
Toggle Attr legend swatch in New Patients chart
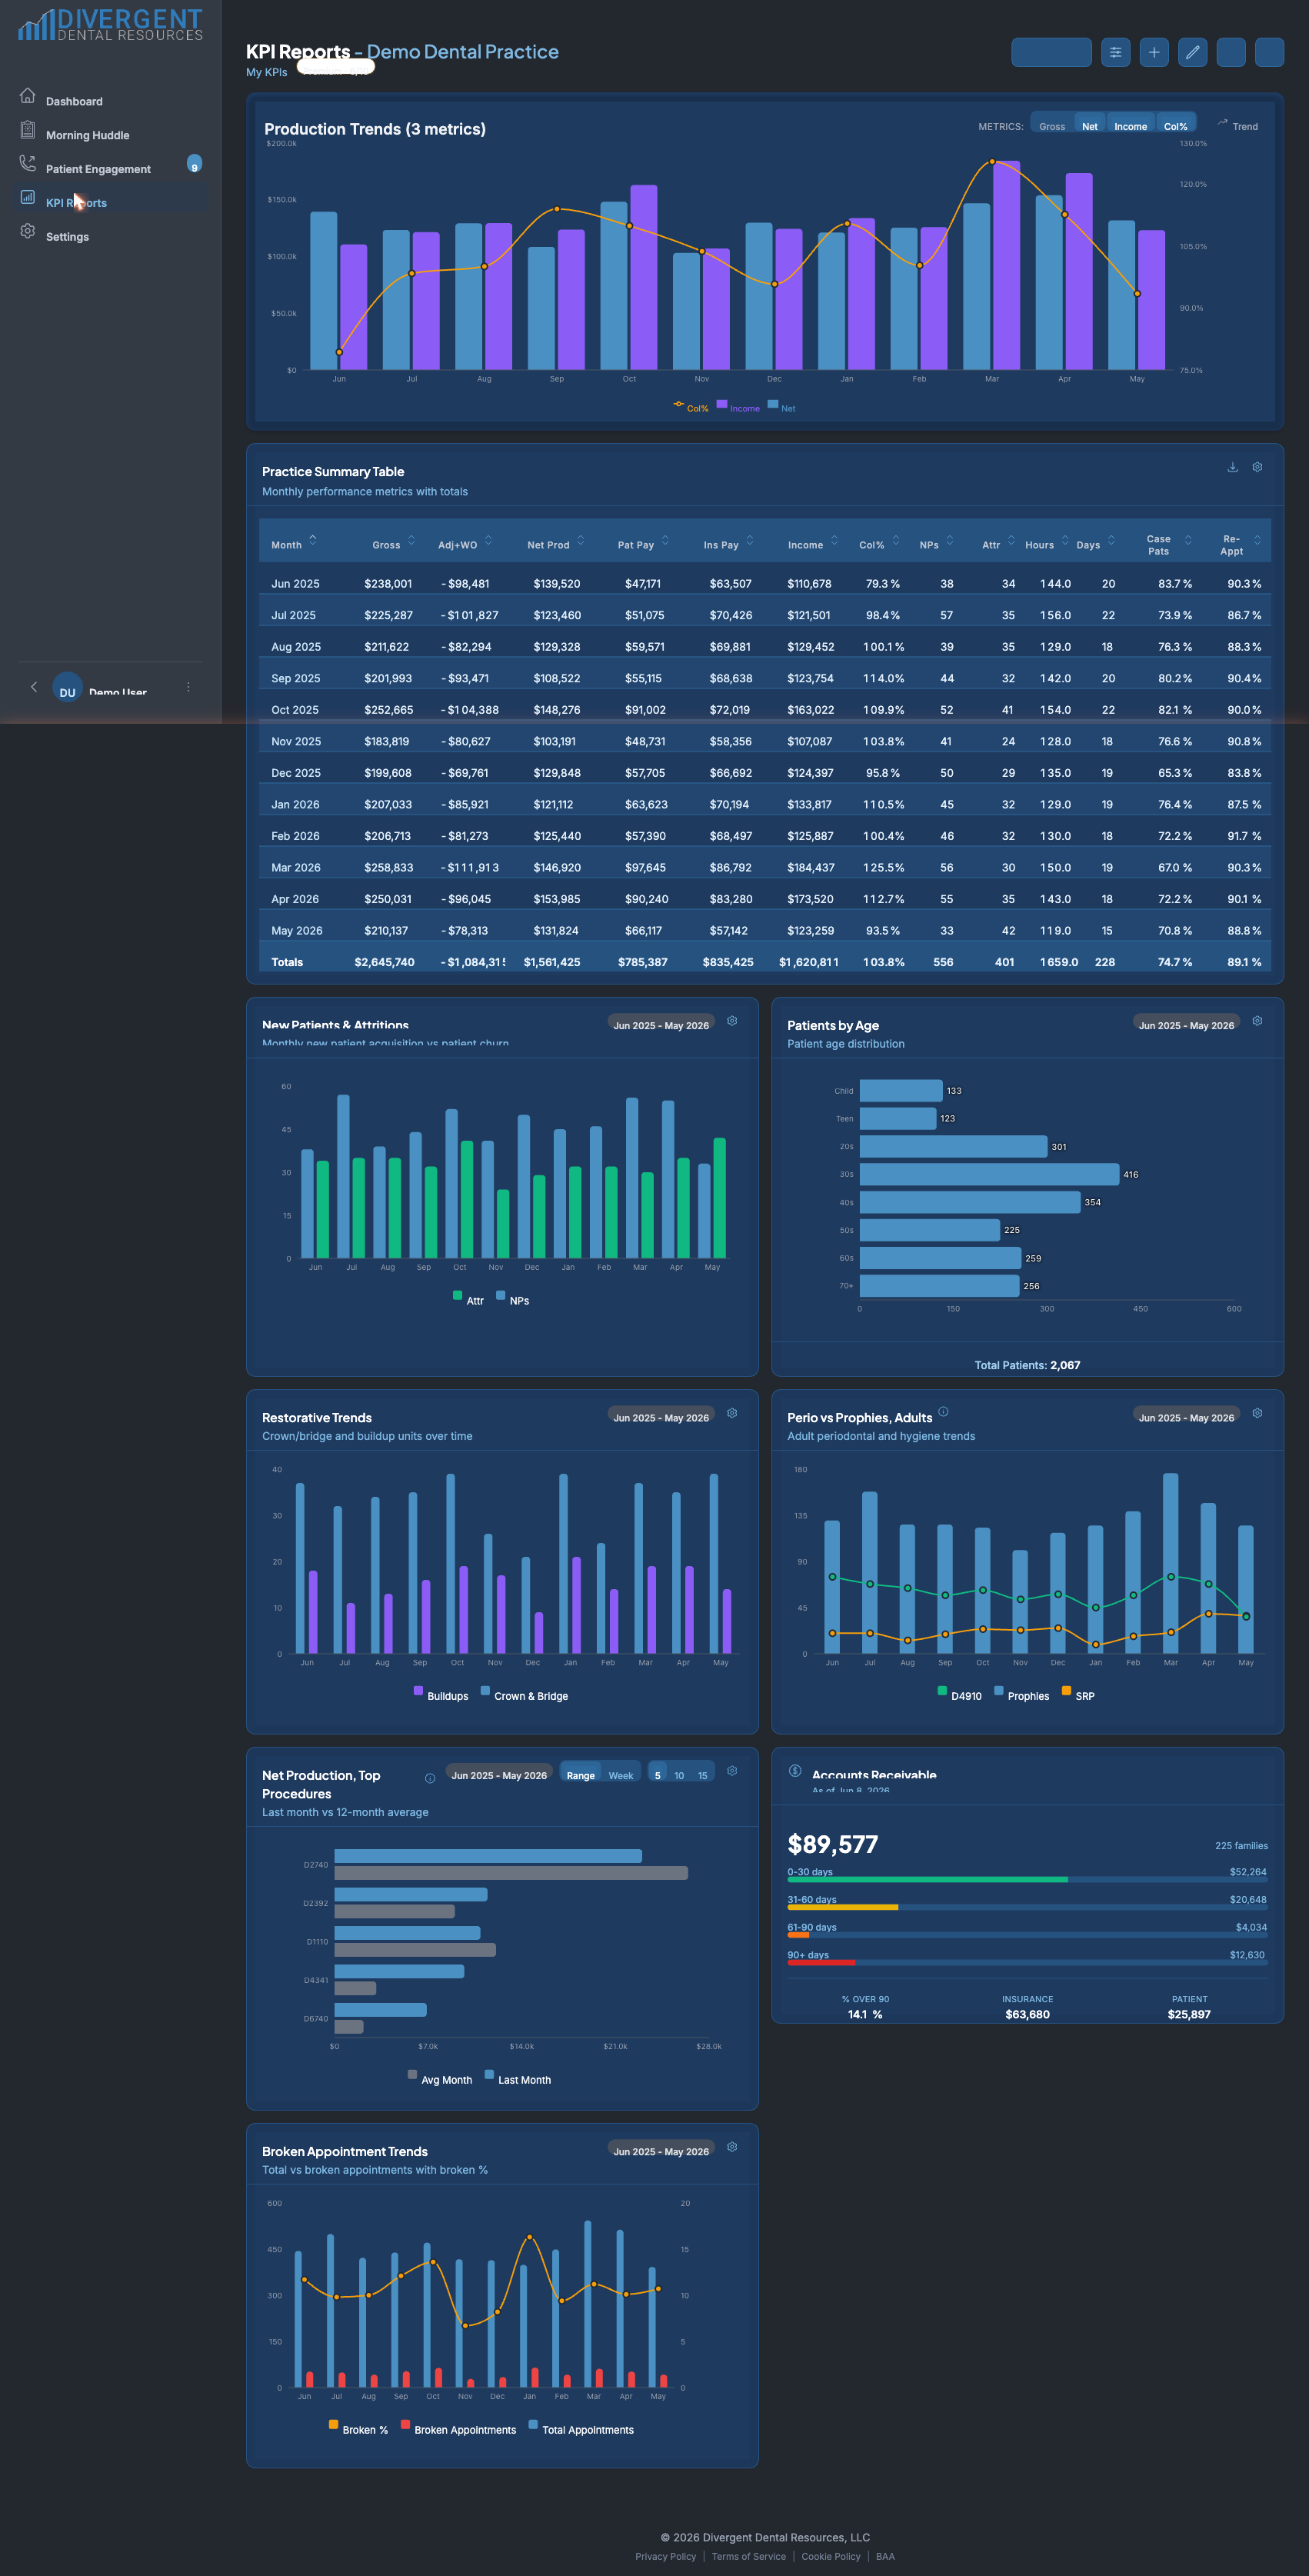click(x=457, y=1296)
